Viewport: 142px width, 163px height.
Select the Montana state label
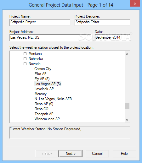pyautogui.click(x=35, y=54)
